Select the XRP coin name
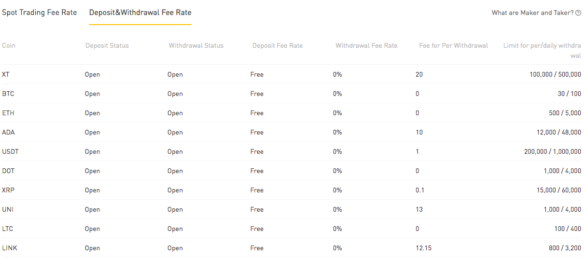 coord(8,190)
